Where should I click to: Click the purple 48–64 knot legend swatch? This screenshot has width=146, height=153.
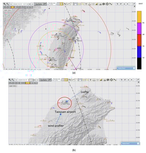[139, 29]
